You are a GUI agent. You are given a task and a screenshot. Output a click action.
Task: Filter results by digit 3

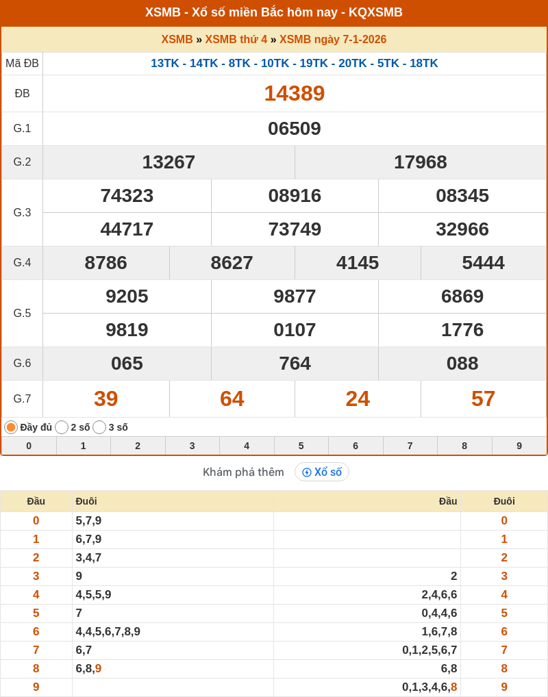point(192,446)
